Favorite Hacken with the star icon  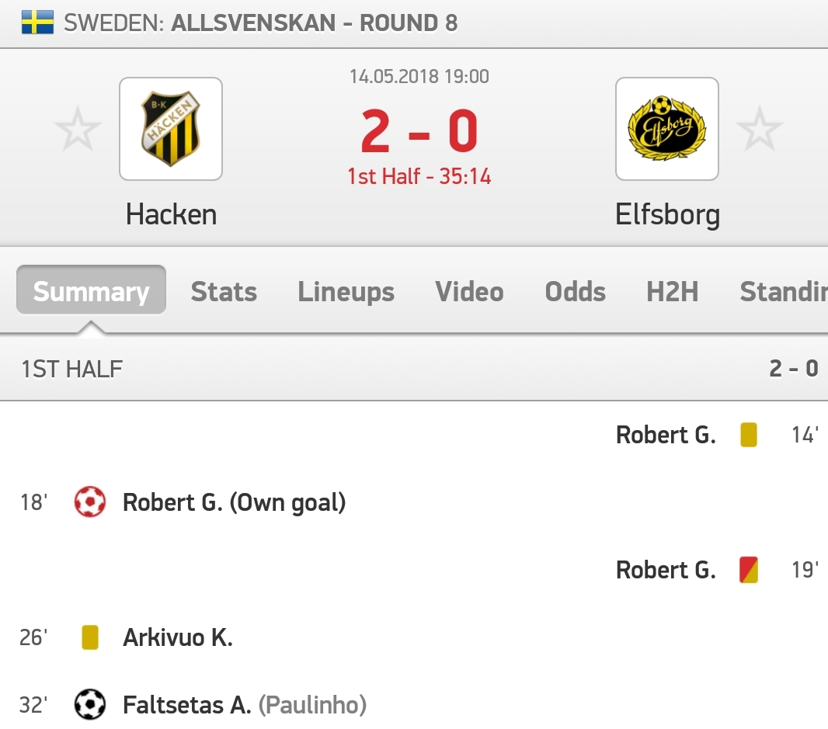[x=78, y=129]
